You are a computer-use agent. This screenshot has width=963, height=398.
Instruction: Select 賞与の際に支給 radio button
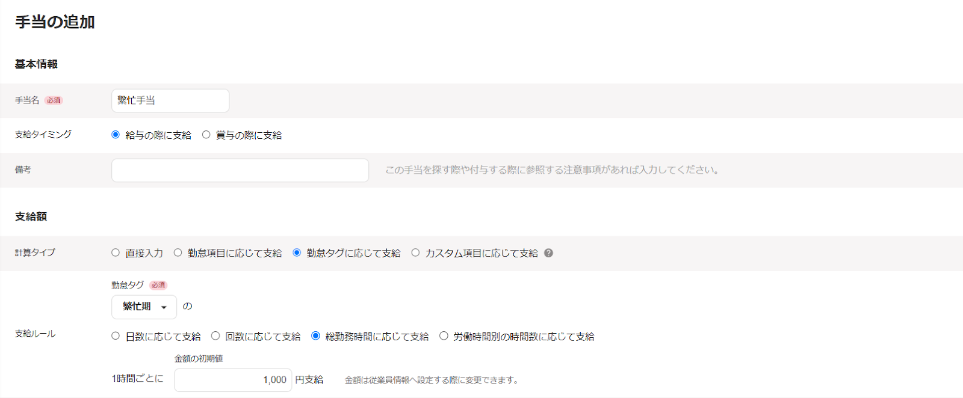(206, 135)
